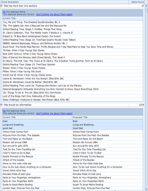Collapse the 'Title should be reformatted' check
Viewport: 148px width, 191px height.
point(2,105)
